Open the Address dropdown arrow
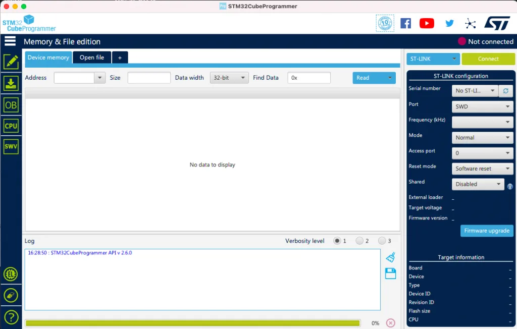Viewport: 517px width, 329px height. tap(99, 78)
